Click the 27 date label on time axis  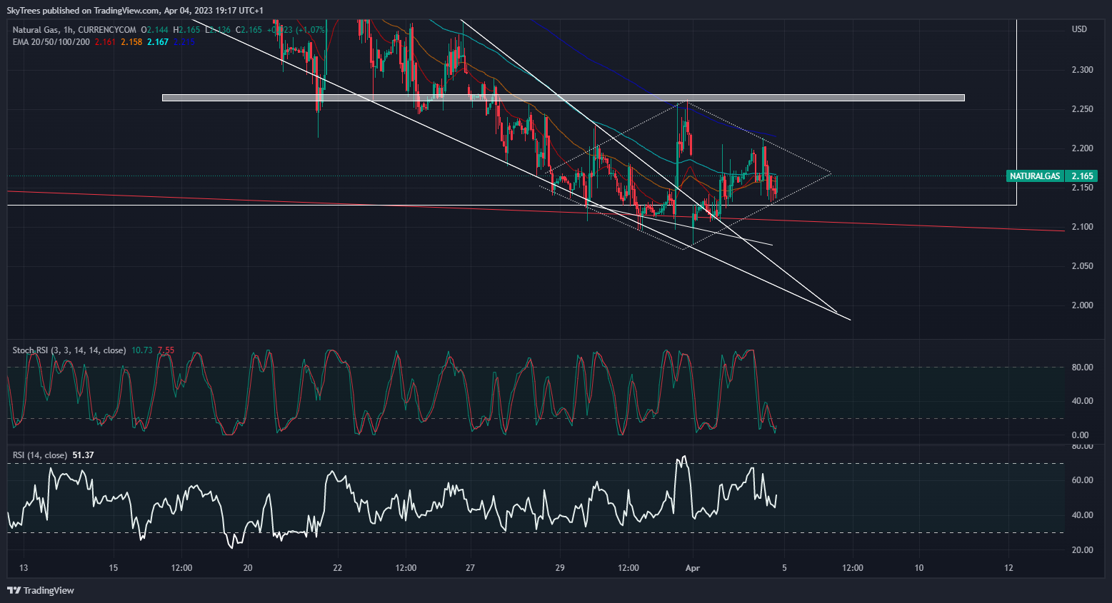pyautogui.click(x=471, y=568)
